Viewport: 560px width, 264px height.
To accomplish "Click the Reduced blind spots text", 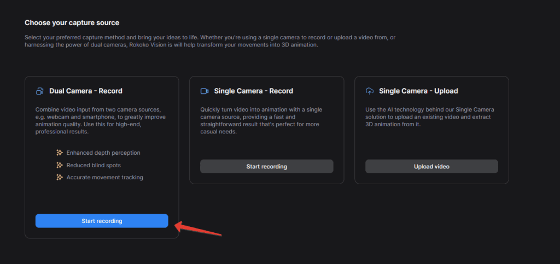I will pos(94,165).
